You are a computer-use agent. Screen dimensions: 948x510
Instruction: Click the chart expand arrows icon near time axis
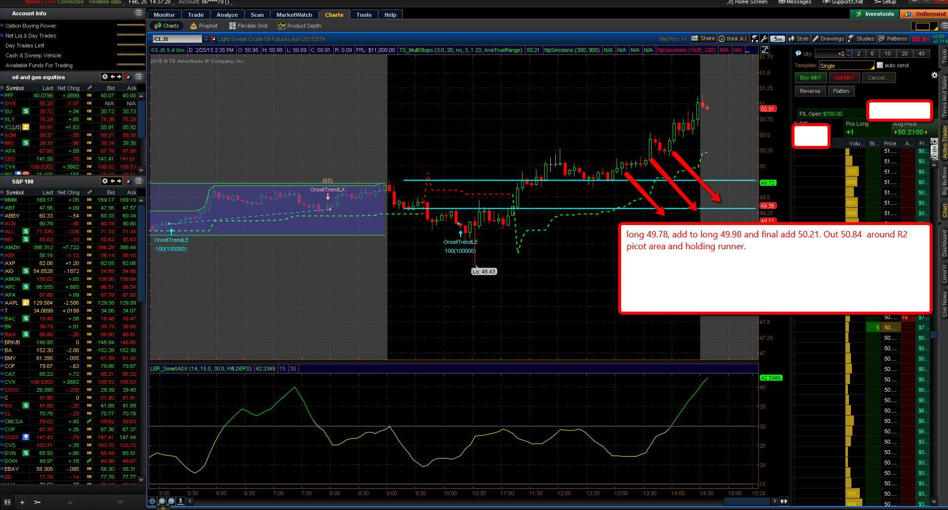(784, 501)
